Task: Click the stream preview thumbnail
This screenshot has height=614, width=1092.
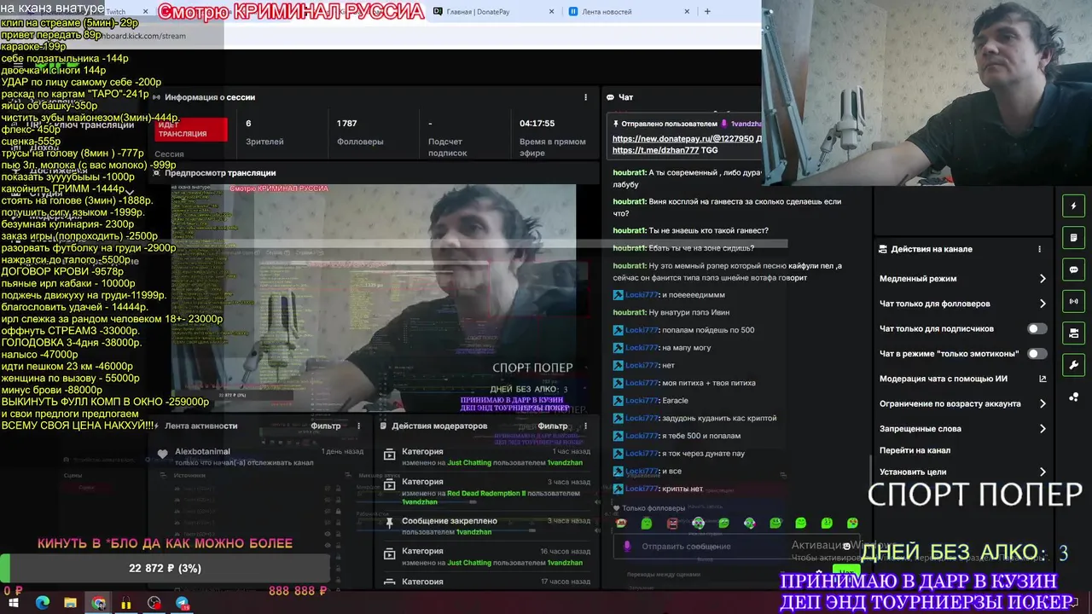Action: [374, 299]
